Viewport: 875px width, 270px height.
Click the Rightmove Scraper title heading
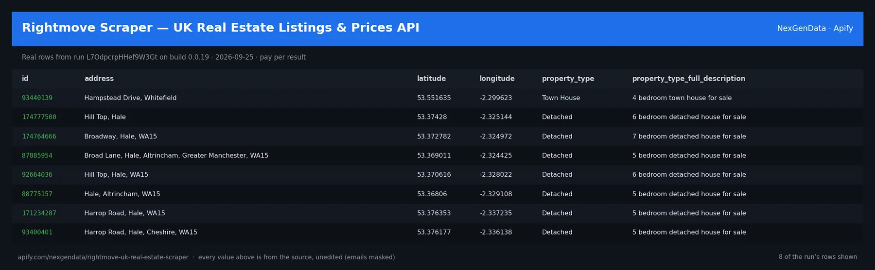(x=221, y=28)
